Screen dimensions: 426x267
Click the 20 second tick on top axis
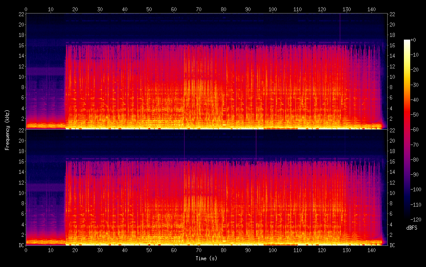pos(75,9)
